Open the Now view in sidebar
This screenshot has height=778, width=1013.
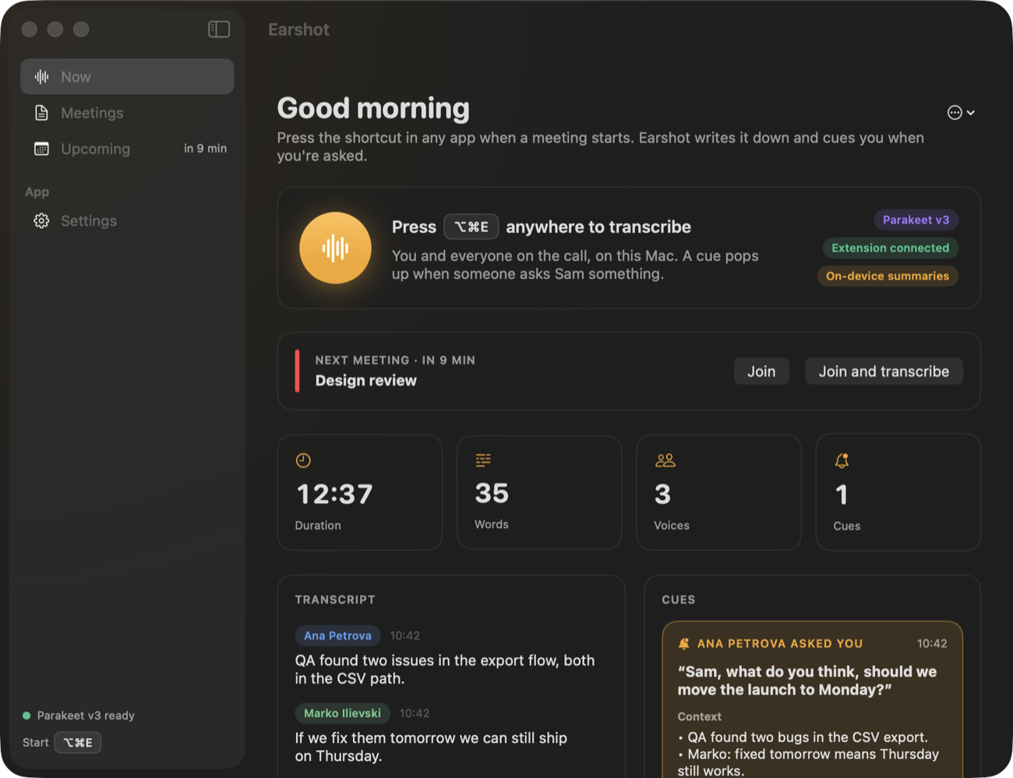pos(127,76)
